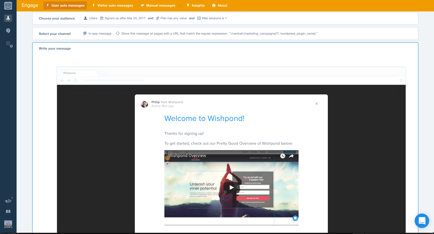Click the calendar icon beside Signed up filter
The image size is (434, 234).
point(102,18)
